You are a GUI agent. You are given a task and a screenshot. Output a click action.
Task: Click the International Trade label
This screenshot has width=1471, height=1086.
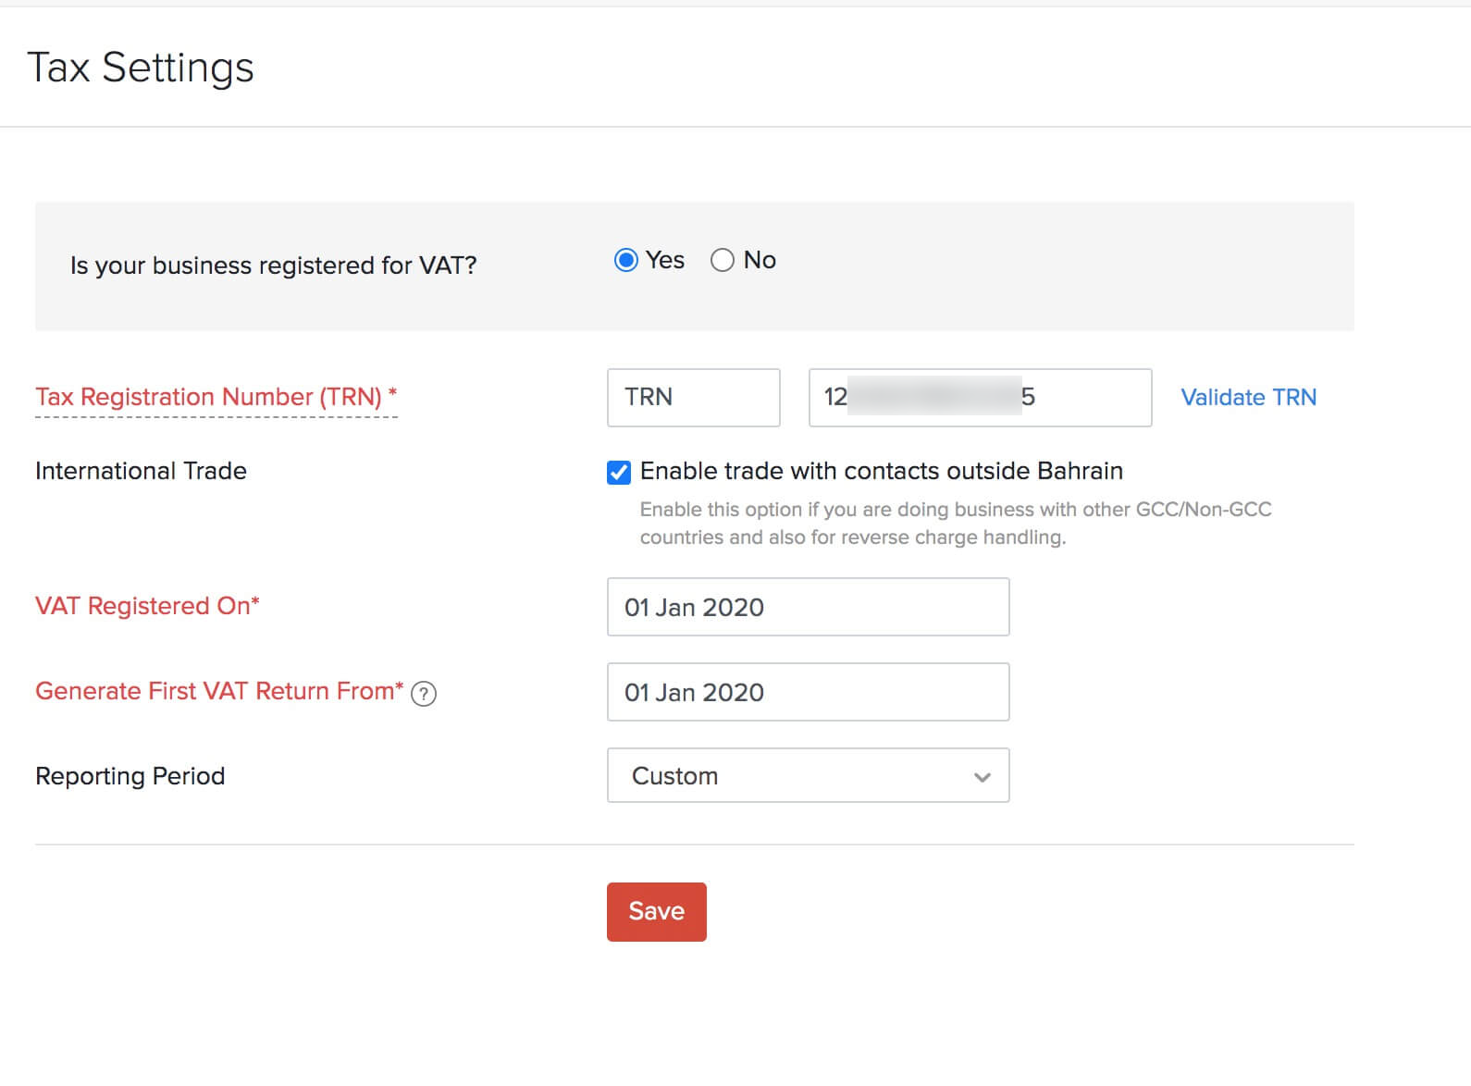tap(141, 471)
